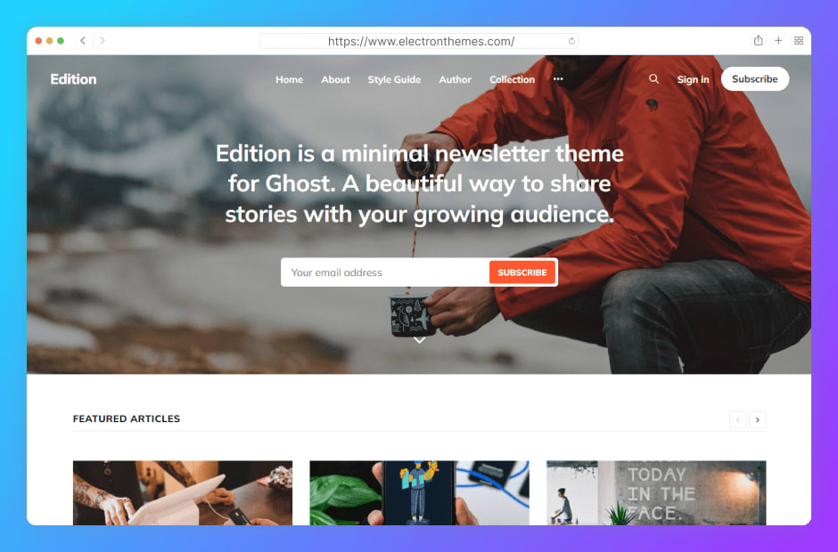The height and width of the screenshot is (552, 838).
Task: Open the Style Guide nav link
Action: [394, 79]
